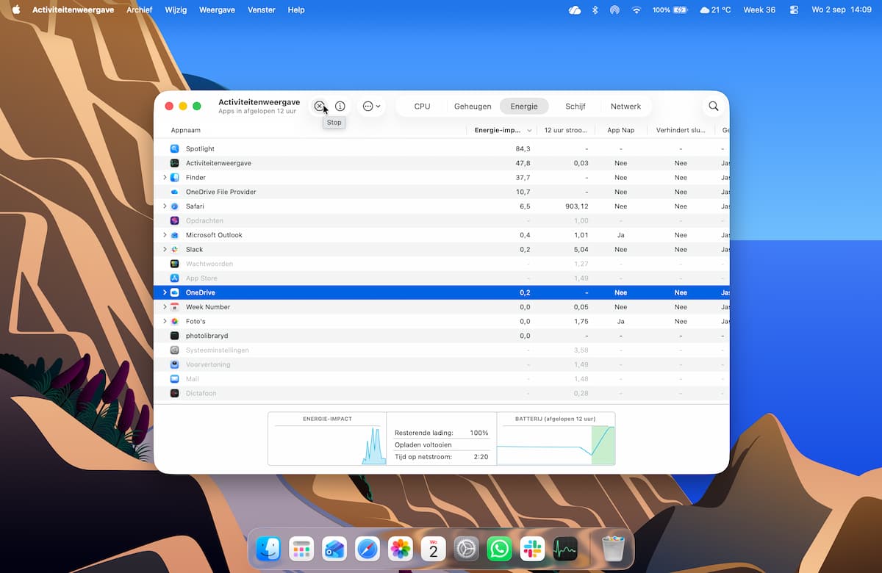Open the Help menu

click(296, 10)
